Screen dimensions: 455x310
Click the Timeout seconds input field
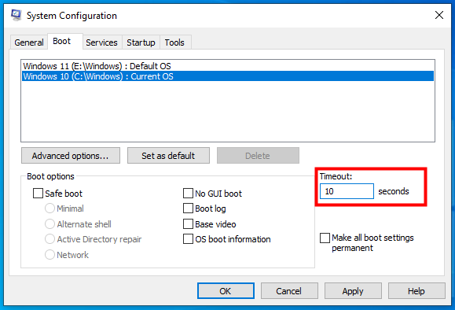point(347,191)
